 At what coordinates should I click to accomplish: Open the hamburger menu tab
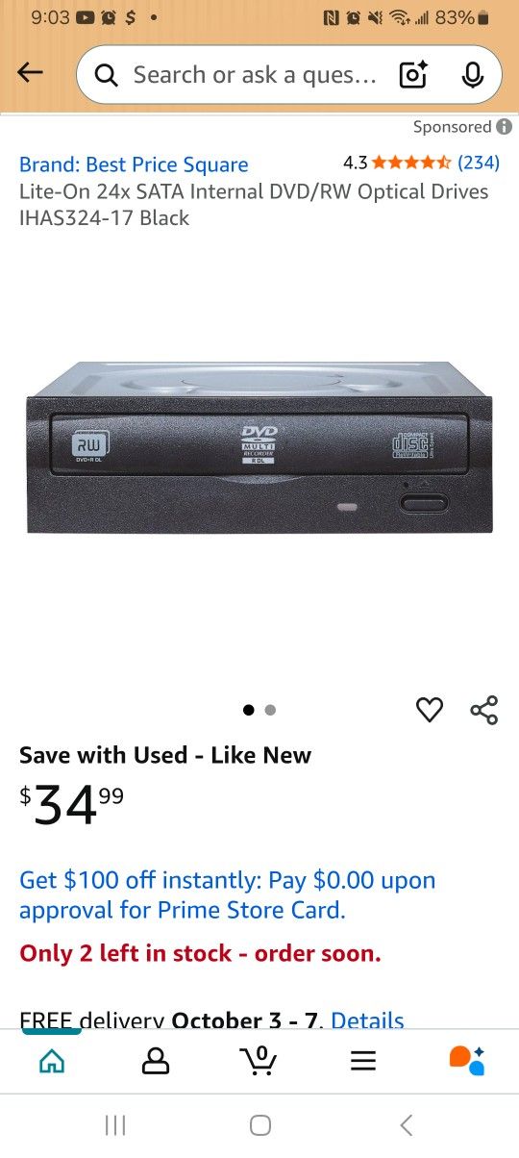(x=362, y=1061)
